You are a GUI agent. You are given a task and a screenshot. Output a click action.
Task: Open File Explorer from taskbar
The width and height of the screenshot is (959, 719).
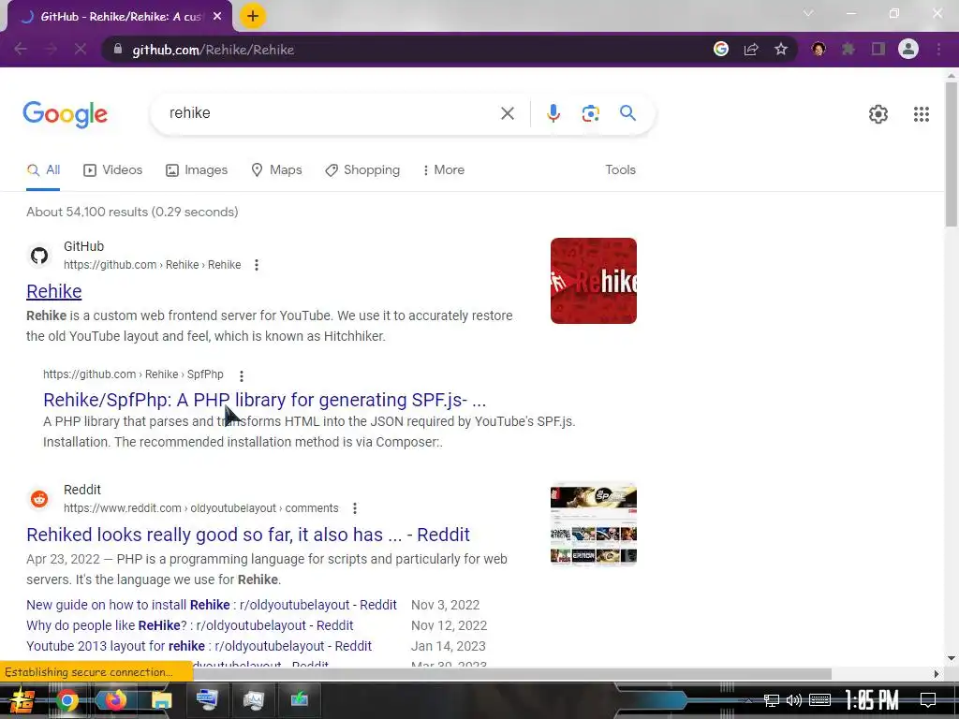[x=161, y=700]
